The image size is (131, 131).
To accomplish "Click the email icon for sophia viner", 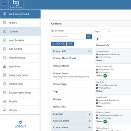I will pyautogui.click(x=97, y=100).
